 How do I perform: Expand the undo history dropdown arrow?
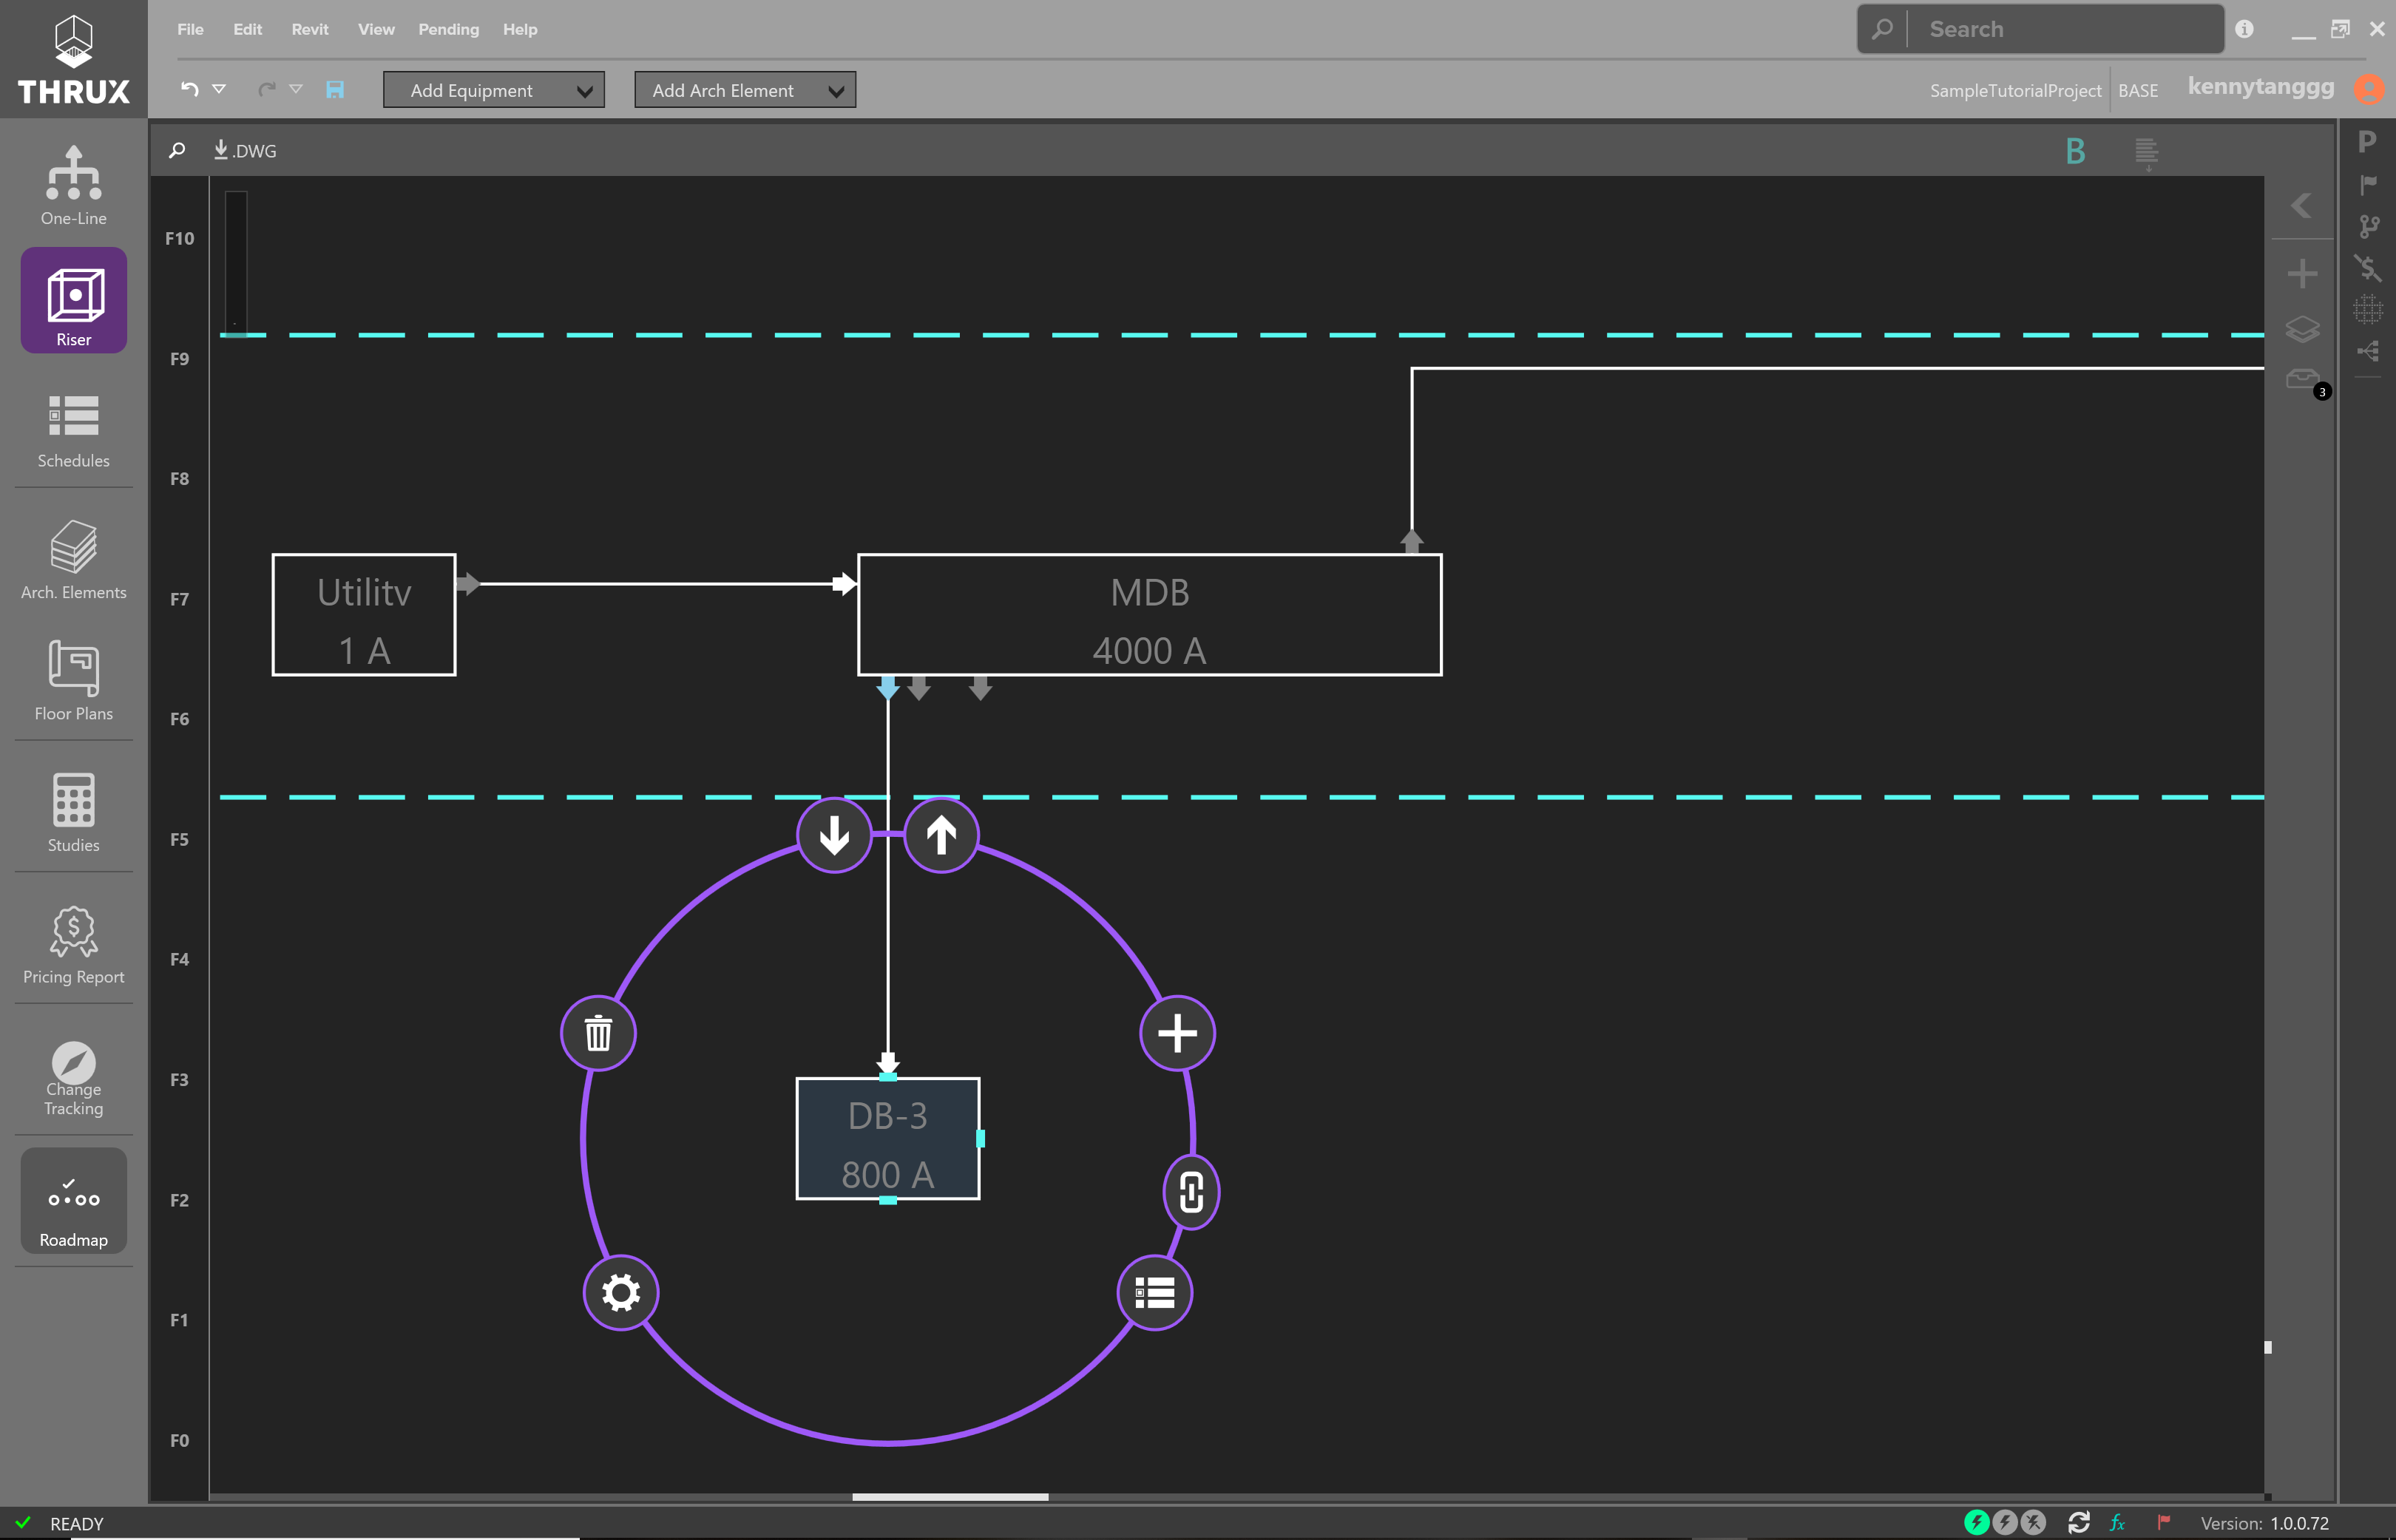219,89
